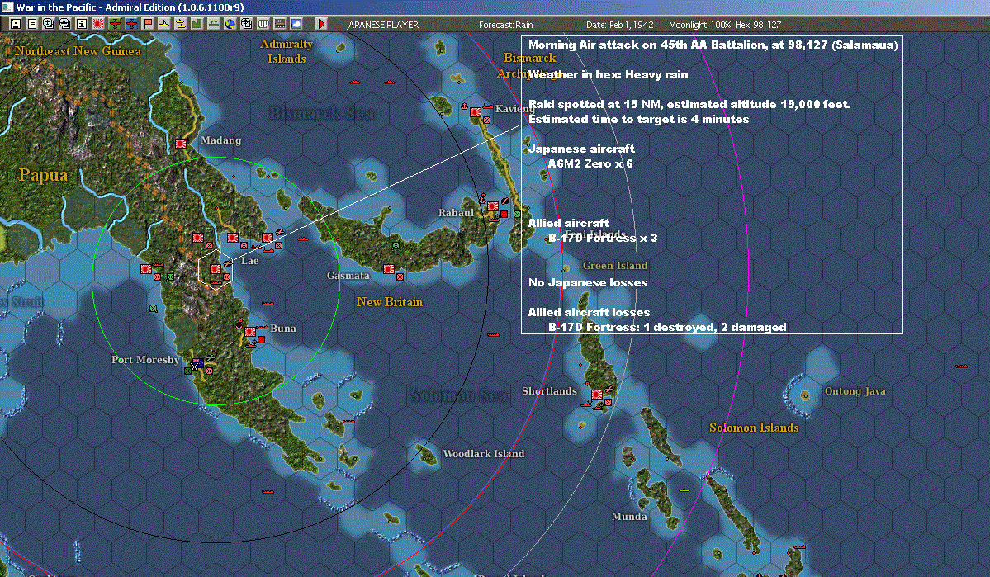Click the cloud weather toolbar icon
Screen dimensions: 990x577
coord(296,24)
